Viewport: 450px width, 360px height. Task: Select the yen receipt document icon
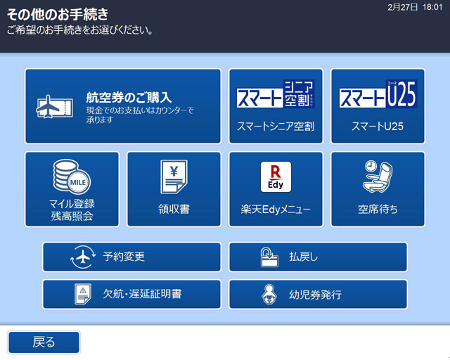coord(174,177)
